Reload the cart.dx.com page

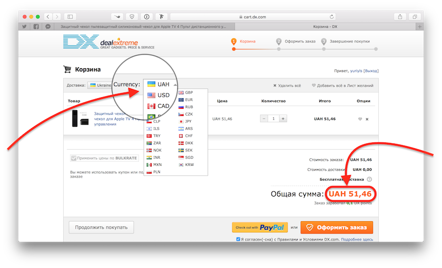click(x=331, y=17)
